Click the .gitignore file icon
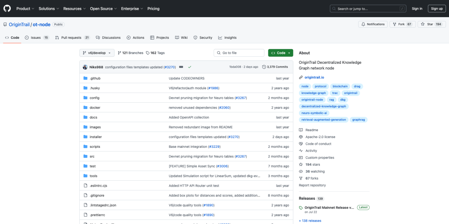 click(x=85, y=195)
